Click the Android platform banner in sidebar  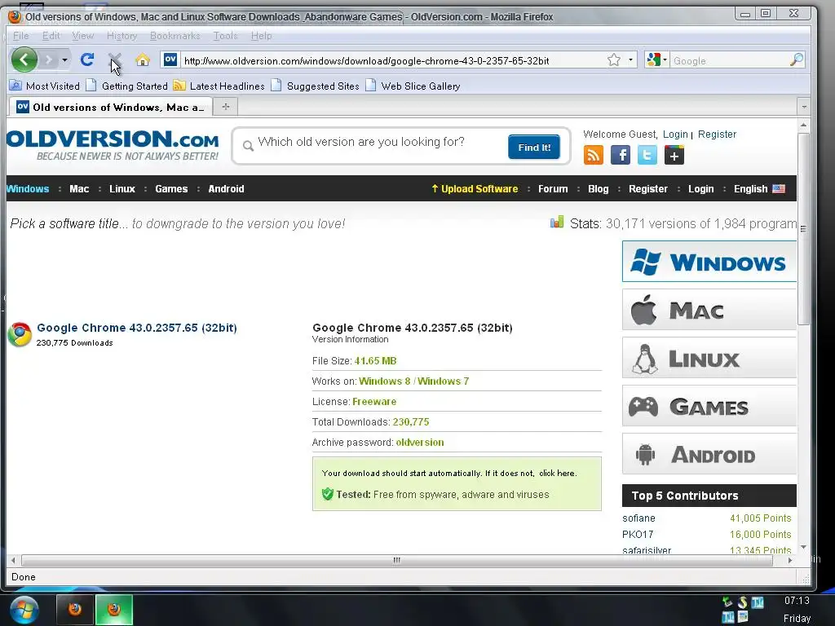709,454
